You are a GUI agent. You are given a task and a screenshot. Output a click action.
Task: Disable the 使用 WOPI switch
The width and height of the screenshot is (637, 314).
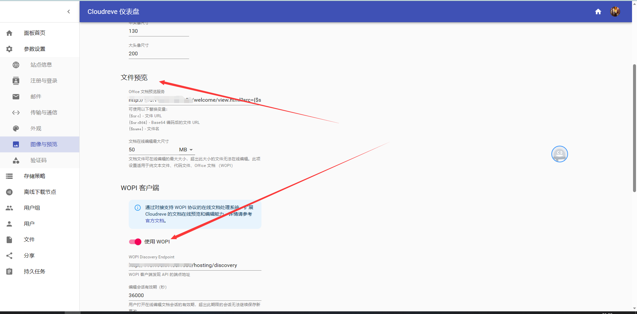[135, 242]
